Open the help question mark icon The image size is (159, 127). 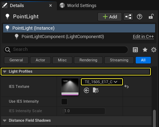pyautogui.click(x=140, y=17)
